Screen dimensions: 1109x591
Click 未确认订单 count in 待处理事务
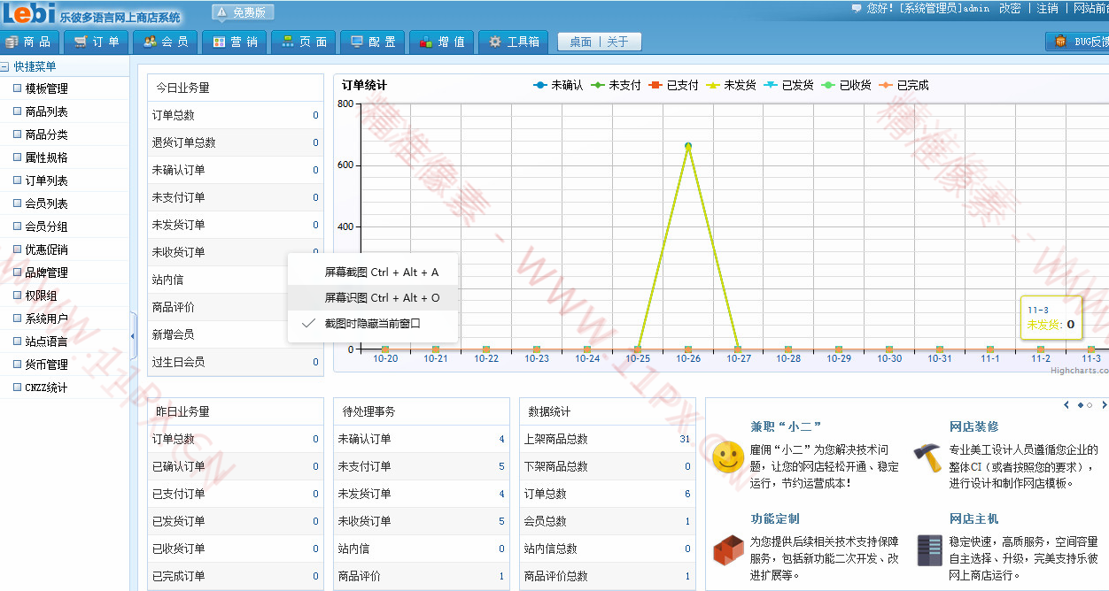click(x=501, y=439)
